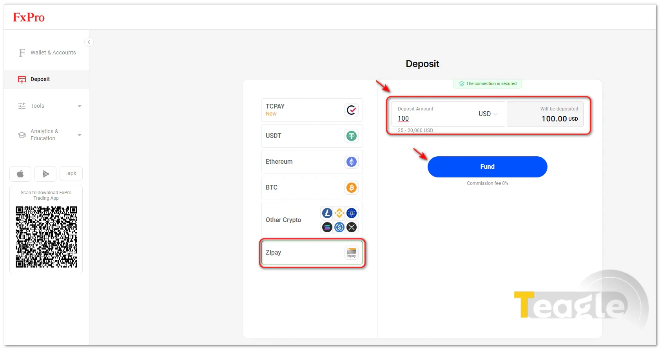Click the USD Coin icon in Other Crypto

coord(339,227)
